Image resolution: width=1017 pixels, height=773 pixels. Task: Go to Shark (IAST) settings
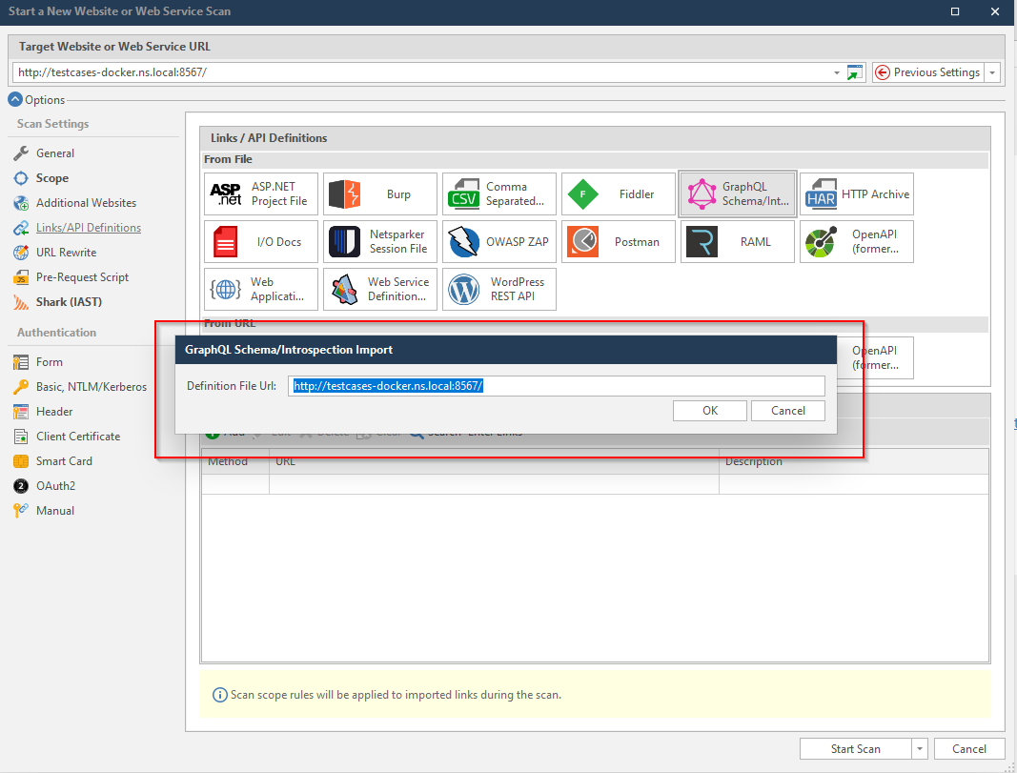coord(69,302)
